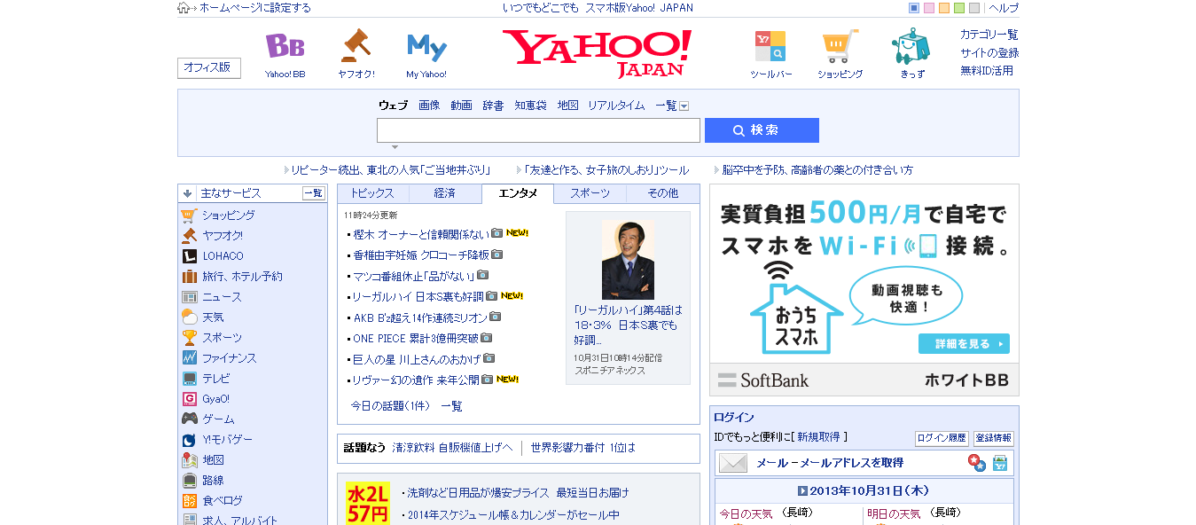Open the 清涼飲料 自販機値上げへ topic

(x=452, y=448)
